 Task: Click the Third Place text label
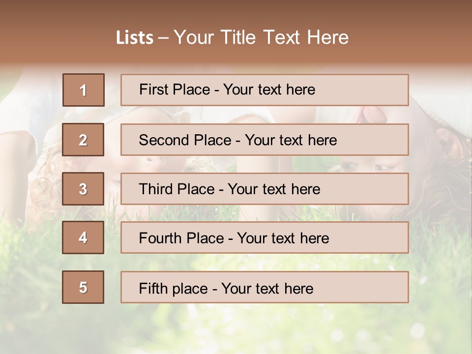(230, 189)
